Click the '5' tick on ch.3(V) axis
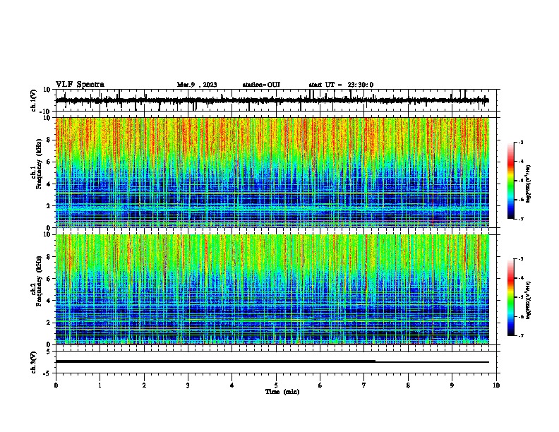The image size is (559, 432). click(49, 351)
